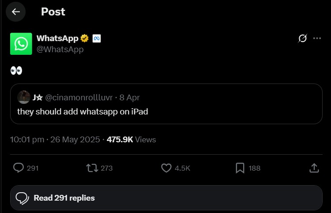Viewport: 331px width, 213px height.
Task: Click the 10:01 pm post timestamp
Action: [27, 140]
